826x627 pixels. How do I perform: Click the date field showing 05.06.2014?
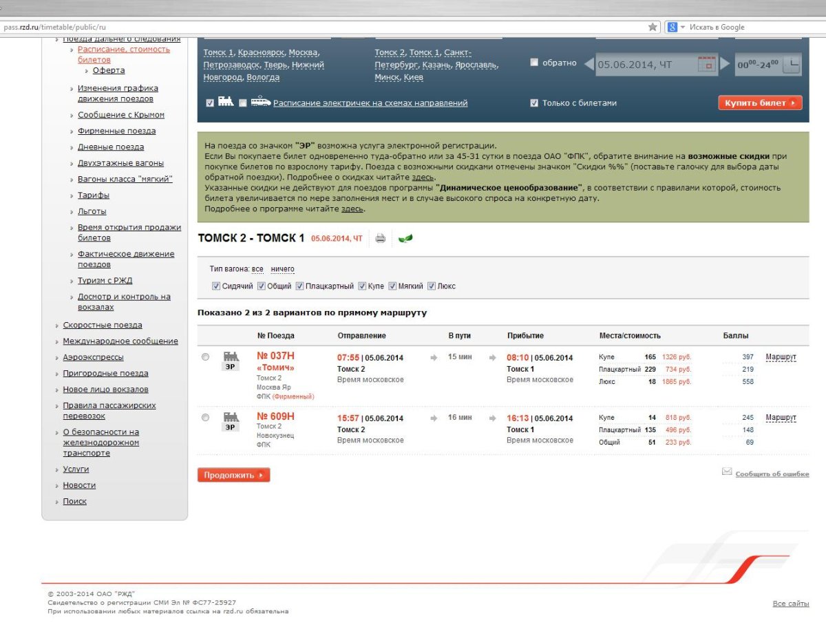click(x=644, y=65)
